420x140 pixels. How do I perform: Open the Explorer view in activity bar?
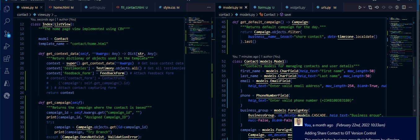[x=7, y=9]
